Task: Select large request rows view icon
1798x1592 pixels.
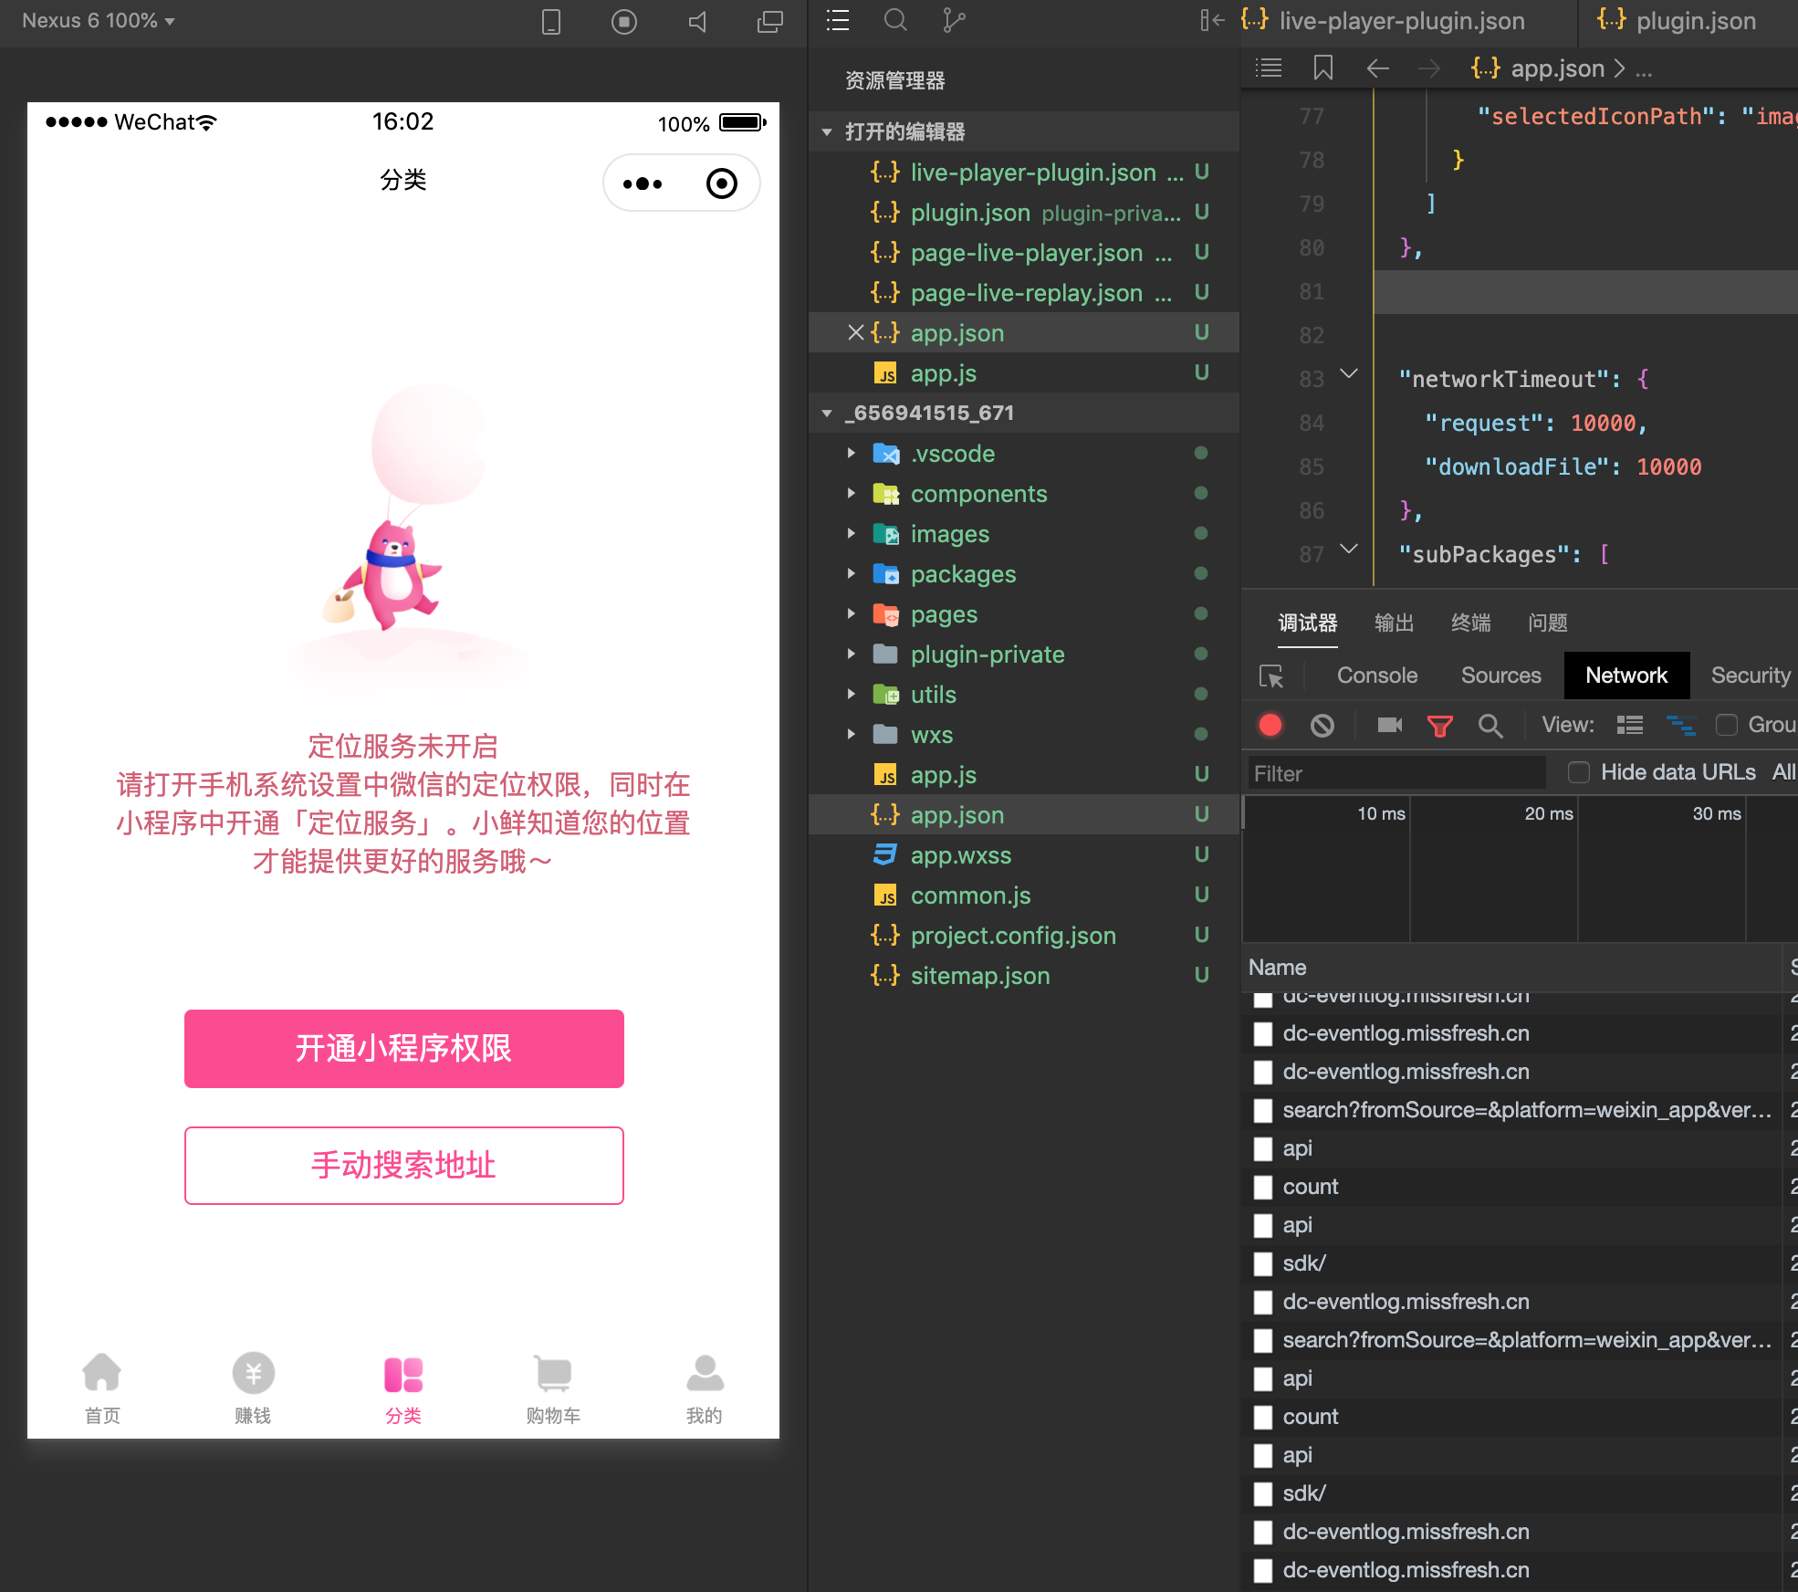Action: pyautogui.click(x=1630, y=725)
